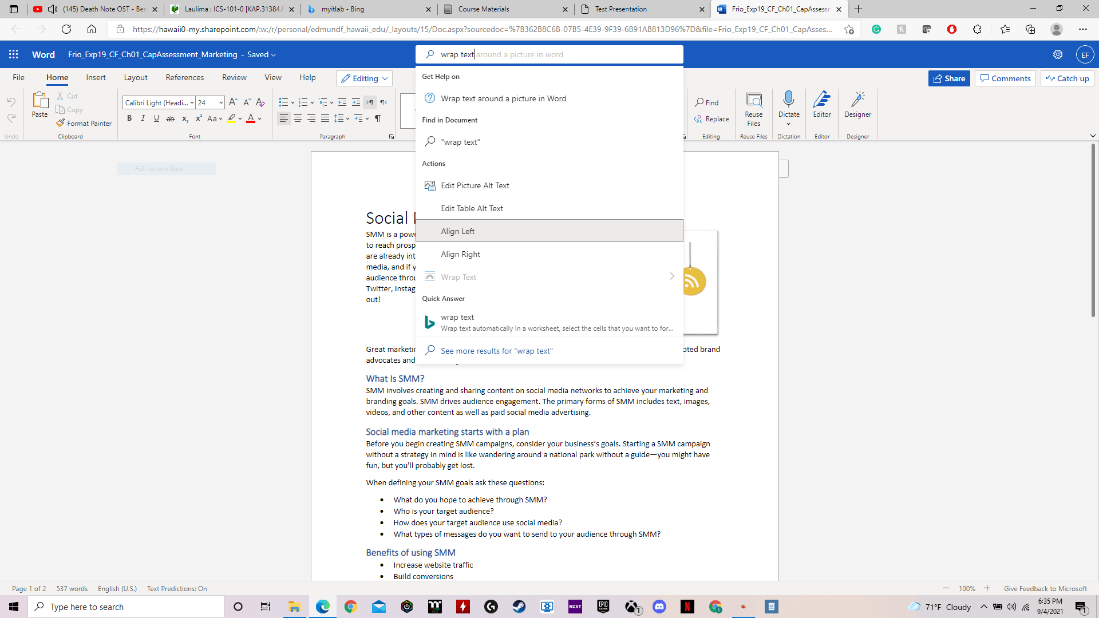Screen dimensions: 1099x618
Task: Click the Home tab in ribbon
Action: 57,78
